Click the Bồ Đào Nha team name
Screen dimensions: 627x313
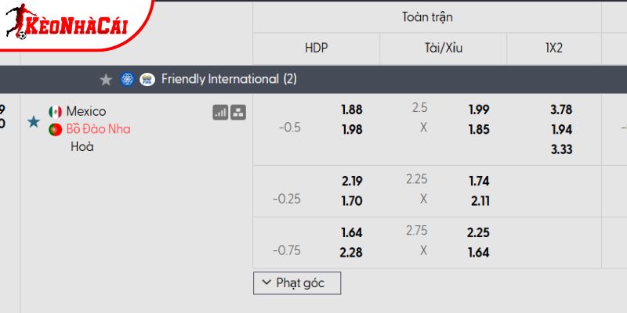pos(98,129)
